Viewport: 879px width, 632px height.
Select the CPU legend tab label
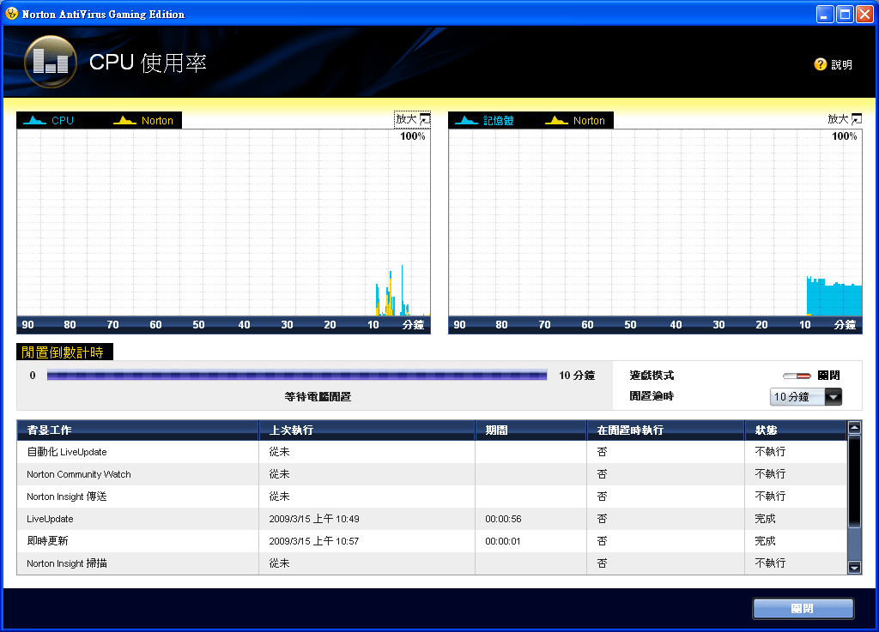tap(63, 120)
